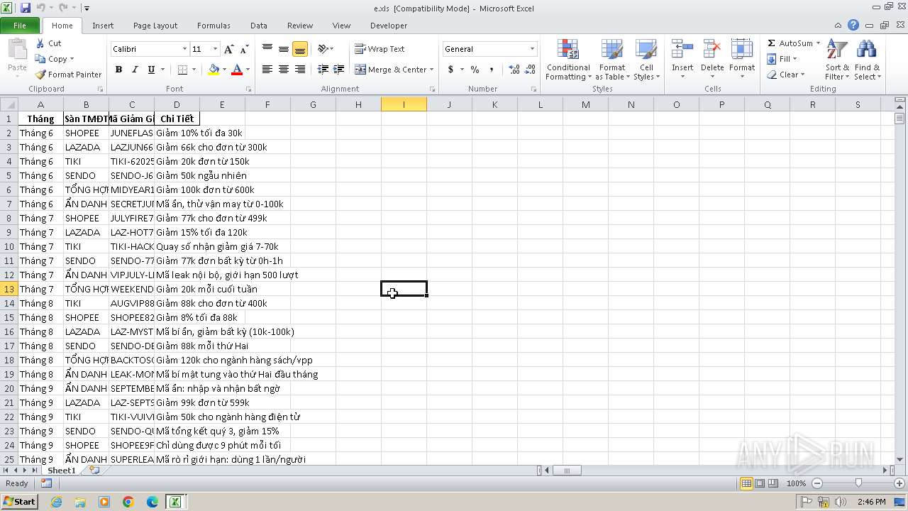This screenshot has height=511, width=908.
Task: Click the Delete cells icon
Action: (712, 50)
